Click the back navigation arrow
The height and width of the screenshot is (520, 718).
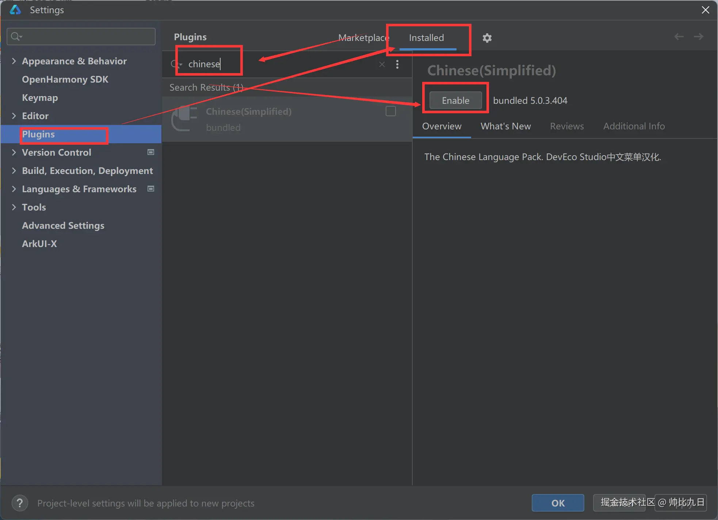[x=679, y=37]
